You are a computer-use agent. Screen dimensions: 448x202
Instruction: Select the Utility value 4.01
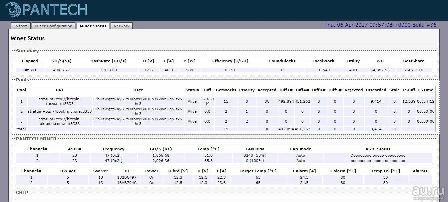point(353,70)
